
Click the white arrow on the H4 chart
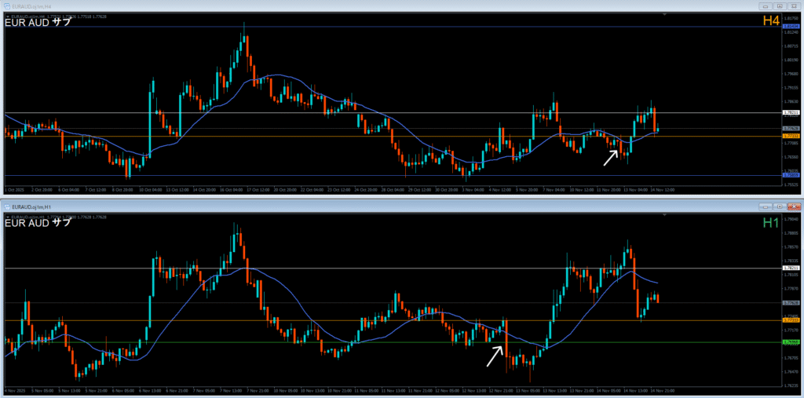[610, 158]
